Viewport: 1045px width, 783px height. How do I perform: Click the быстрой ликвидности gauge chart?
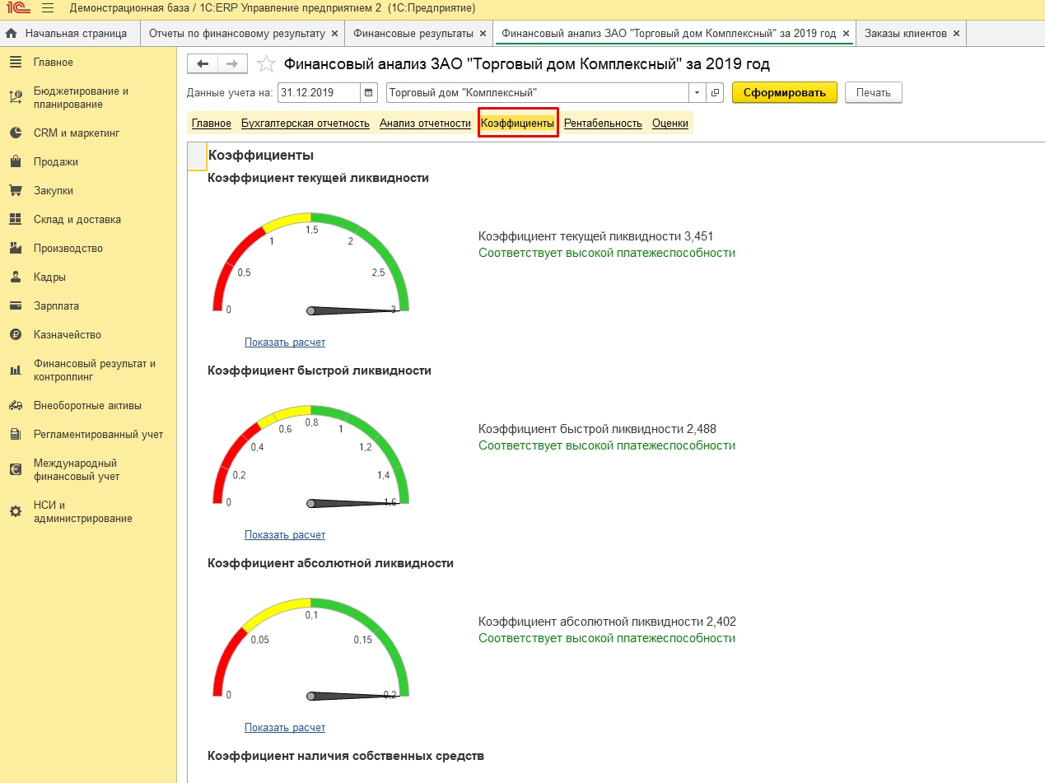pos(310,455)
